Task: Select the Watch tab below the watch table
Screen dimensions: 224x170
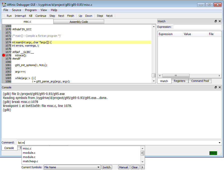Action: 164,81
